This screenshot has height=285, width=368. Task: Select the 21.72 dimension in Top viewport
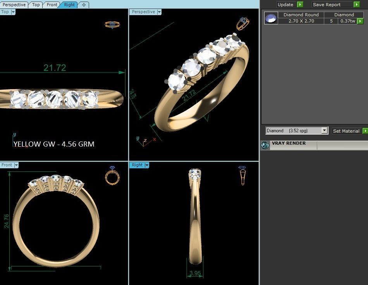pyautogui.click(x=55, y=68)
